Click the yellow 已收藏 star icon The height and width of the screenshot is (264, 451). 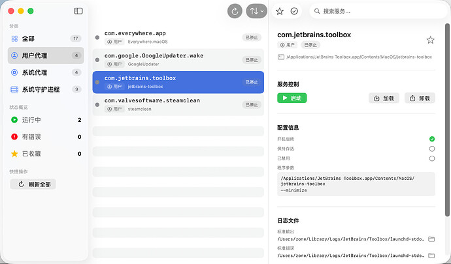(x=14, y=154)
